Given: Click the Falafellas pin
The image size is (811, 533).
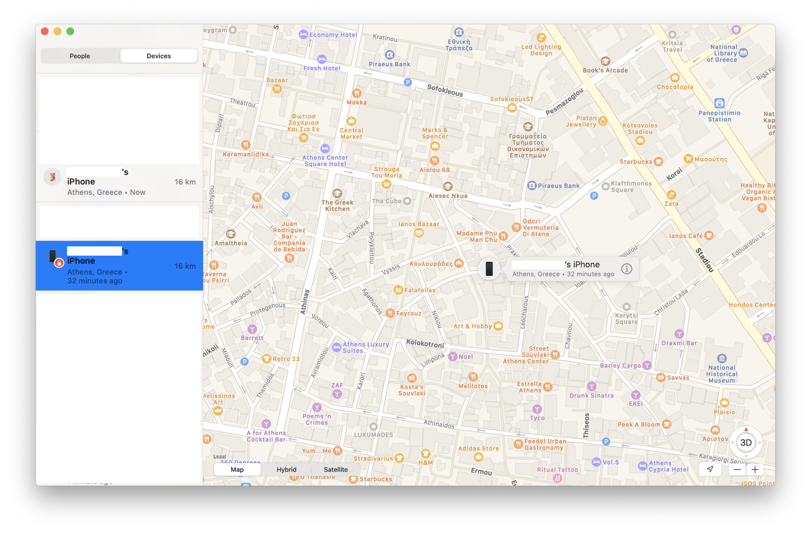Looking at the screenshot, I should click(x=398, y=290).
